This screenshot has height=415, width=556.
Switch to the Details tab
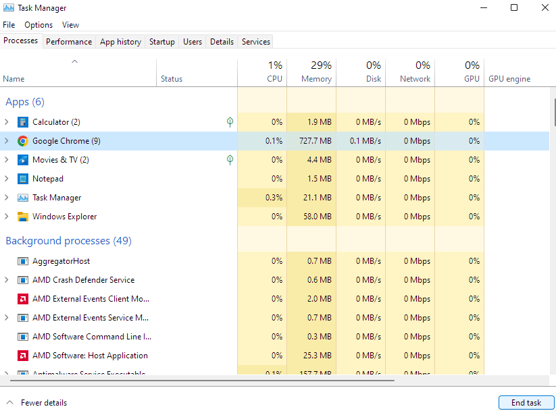click(222, 42)
